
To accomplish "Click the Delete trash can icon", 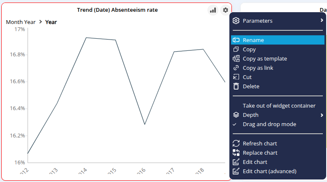I will [236, 86].
